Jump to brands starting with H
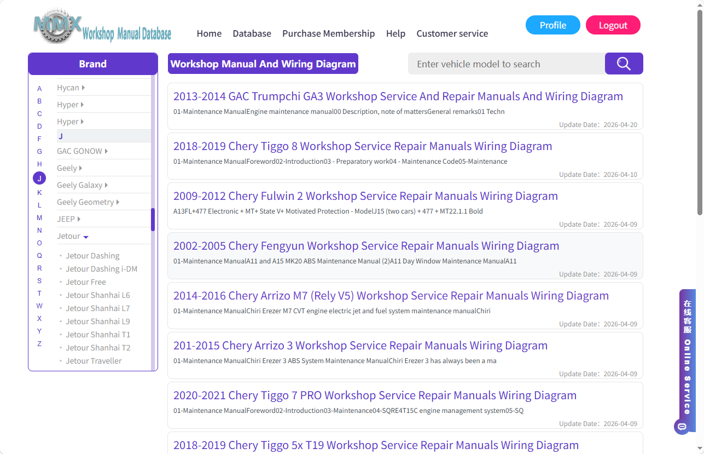The height and width of the screenshot is (454, 704). coord(39,164)
